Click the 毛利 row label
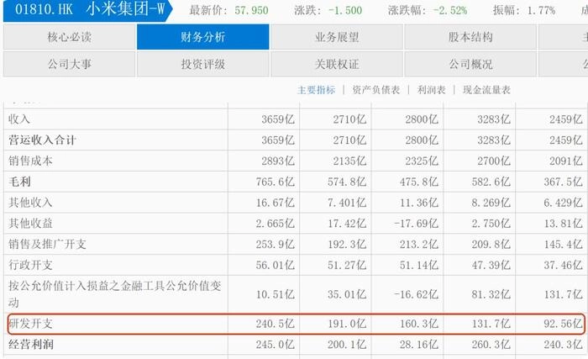This screenshot has height=359, width=588. 19,182
